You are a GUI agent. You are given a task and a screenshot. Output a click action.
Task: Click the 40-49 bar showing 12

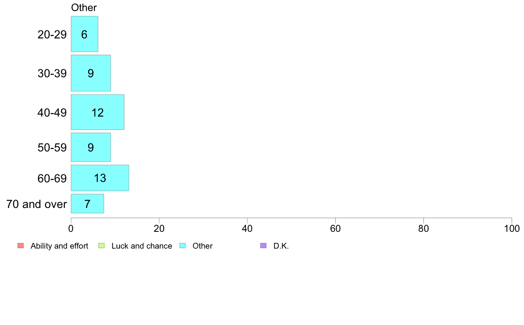[x=97, y=112]
